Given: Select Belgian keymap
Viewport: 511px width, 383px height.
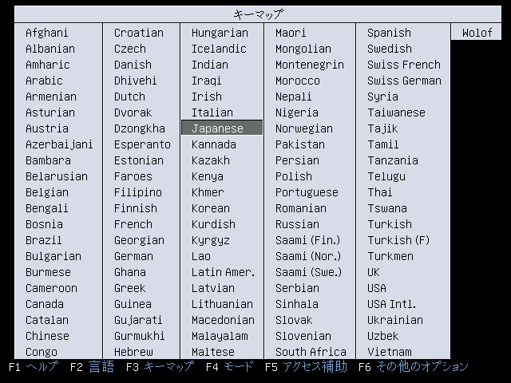Looking at the screenshot, I should coord(47,192).
